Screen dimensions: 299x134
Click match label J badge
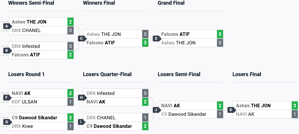click(156, 110)
